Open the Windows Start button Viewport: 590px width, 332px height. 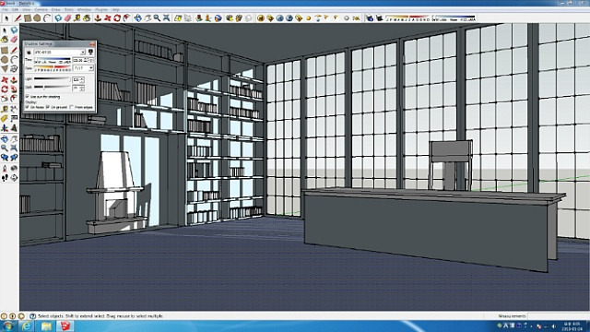(x=8, y=326)
